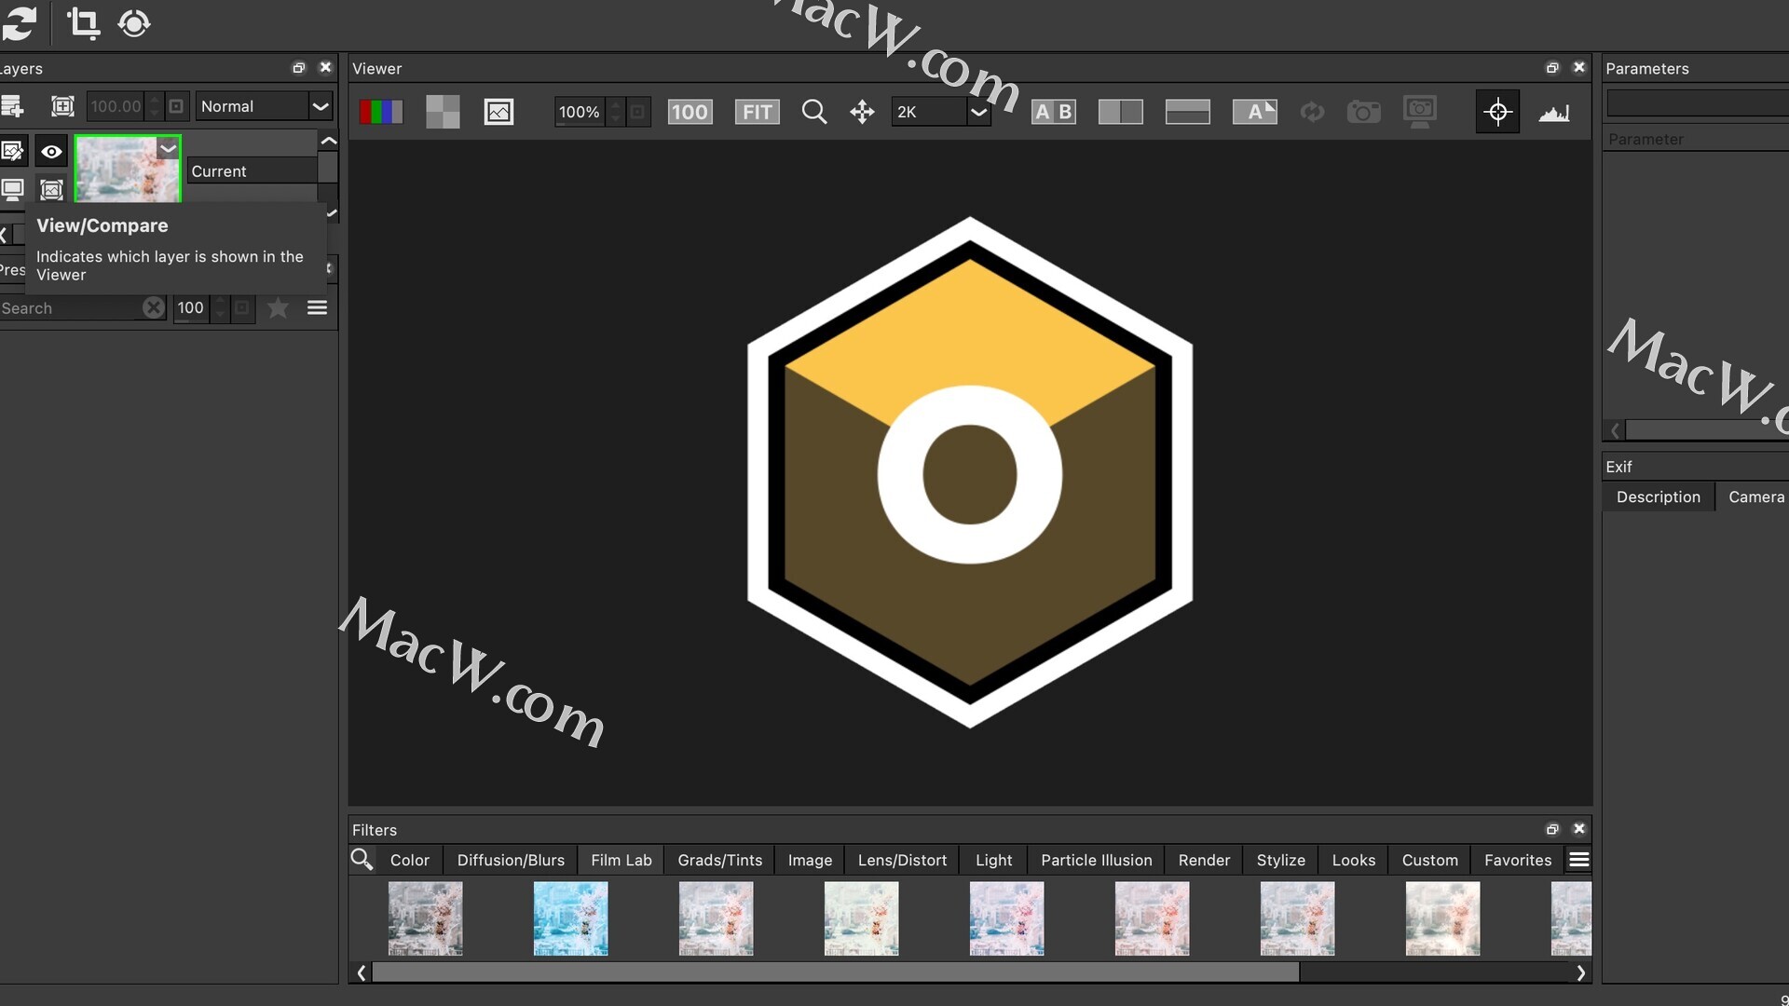Undock the Viewer panel
This screenshot has height=1006, width=1789.
[x=1552, y=68]
